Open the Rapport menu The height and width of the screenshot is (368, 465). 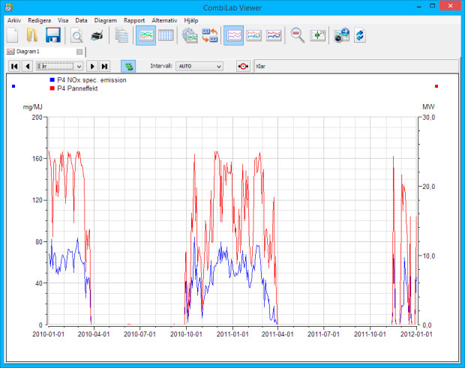point(134,20)
